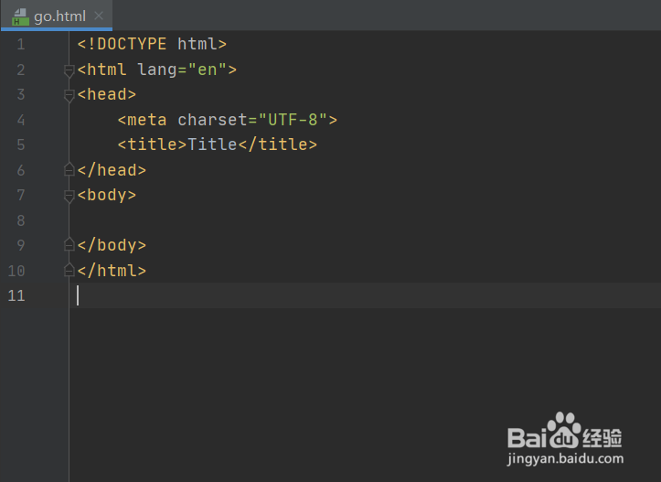Click line number 11 in the gutter
Screen dimensions: 661x482
click(16, 295)
